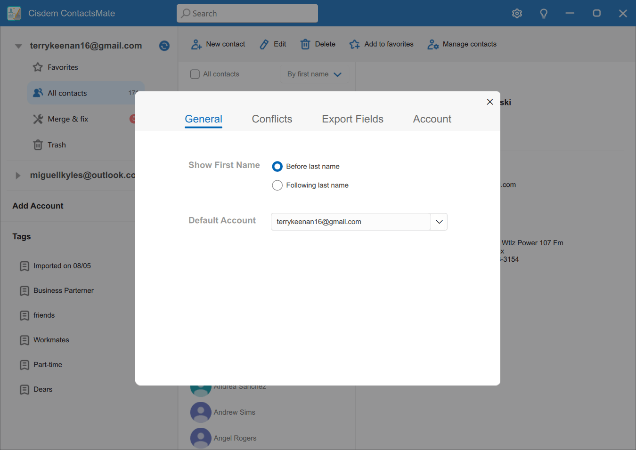Click the Delete trash icon in toolbar
The width and height of the screenshot is (636, 450).
[305, 44]
